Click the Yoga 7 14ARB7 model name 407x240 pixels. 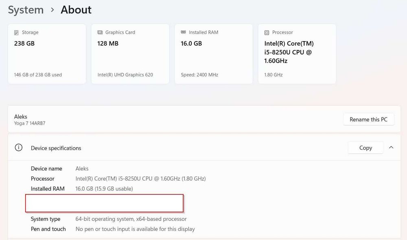click(30, 123)
